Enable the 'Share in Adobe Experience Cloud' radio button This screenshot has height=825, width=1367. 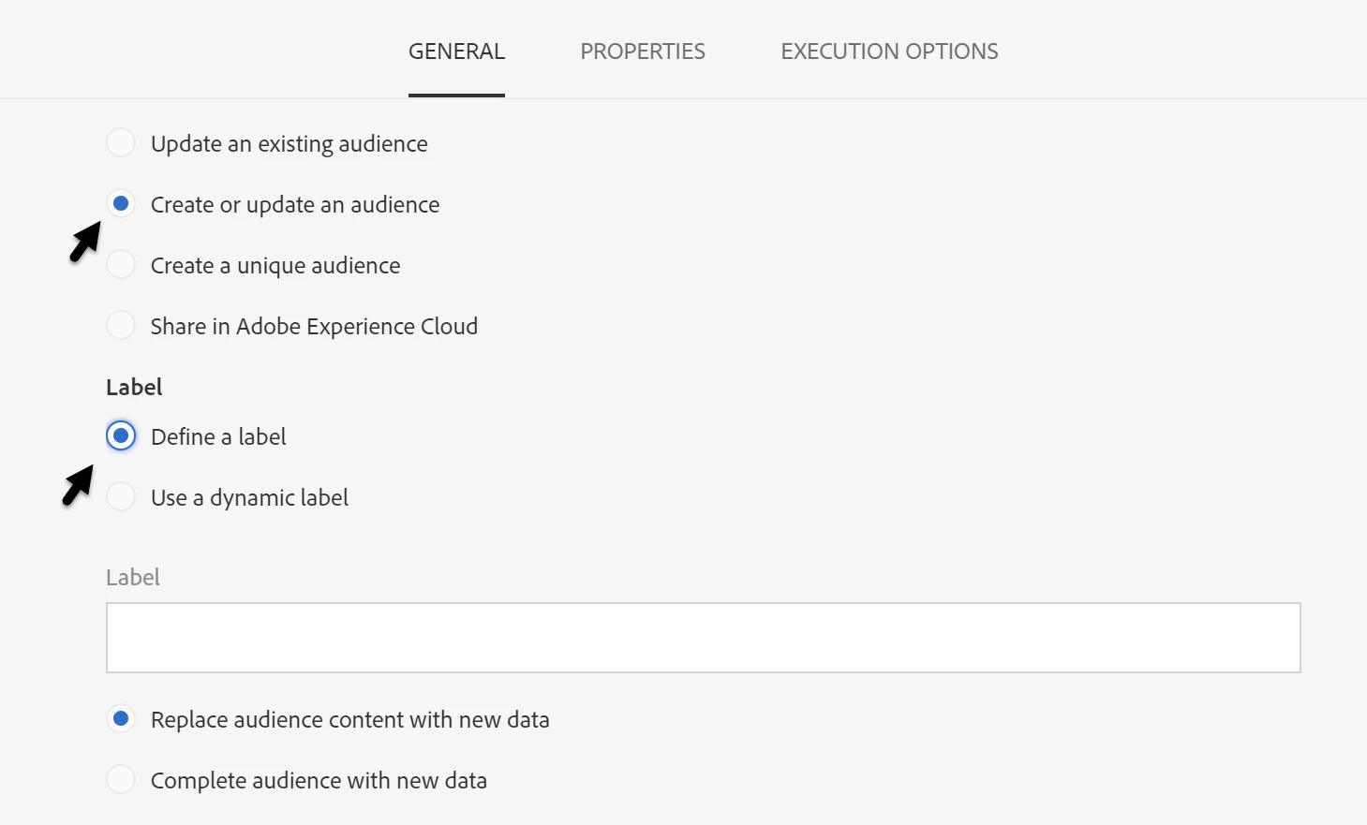[x=121, y=326]
